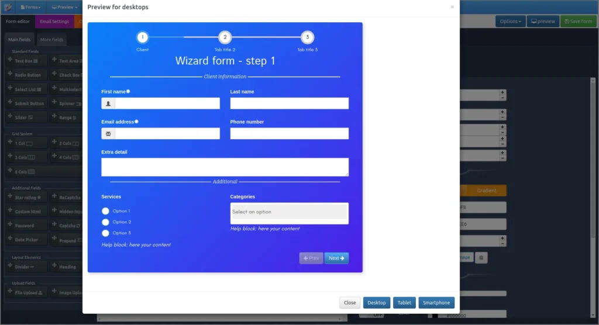
Task: Select Services radio Option 2
Action: (x=105, y=222)
